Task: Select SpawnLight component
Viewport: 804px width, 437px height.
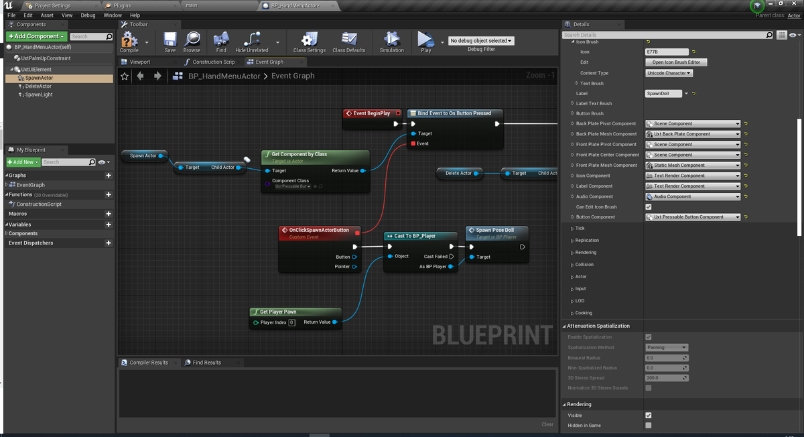Action: (x=38, y=95)
